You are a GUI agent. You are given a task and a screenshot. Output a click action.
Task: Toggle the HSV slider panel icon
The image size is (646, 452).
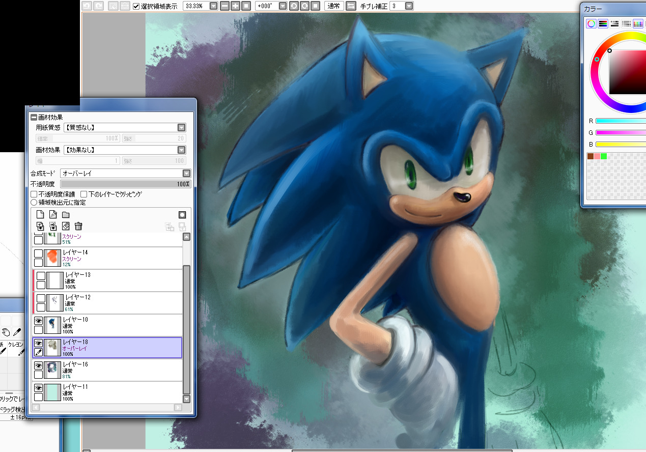[614, 23]
